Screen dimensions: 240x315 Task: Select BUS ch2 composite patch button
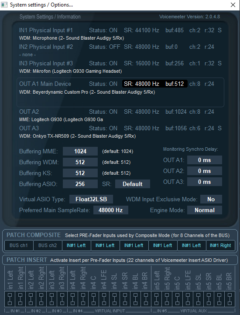(x=48, y=245)
